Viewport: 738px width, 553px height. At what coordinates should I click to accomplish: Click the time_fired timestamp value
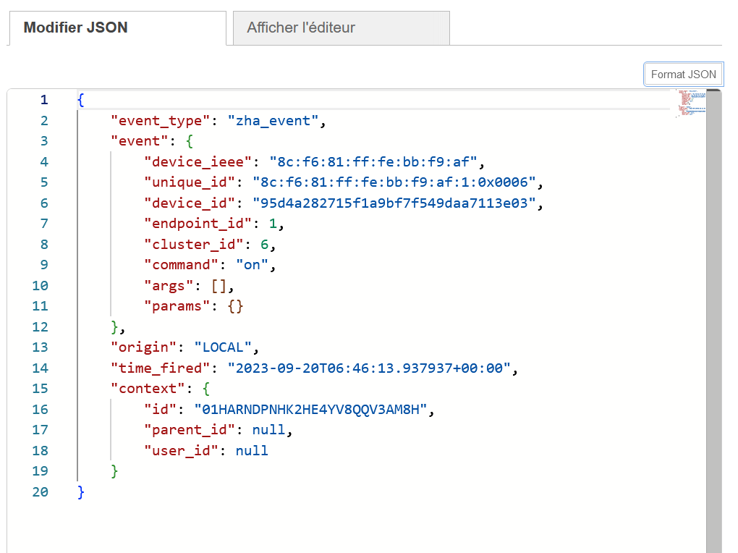pyautogui.click(x=370, y=368)
